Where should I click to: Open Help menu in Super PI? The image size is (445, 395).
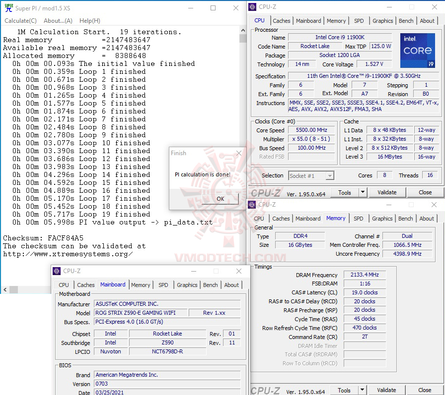90,21
